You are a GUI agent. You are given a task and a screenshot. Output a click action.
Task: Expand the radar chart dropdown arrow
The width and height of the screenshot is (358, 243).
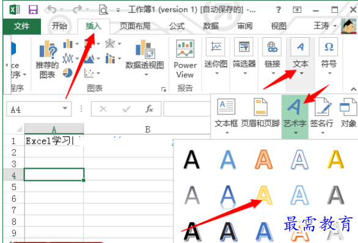pyautogui.click(x=119, y=44)
